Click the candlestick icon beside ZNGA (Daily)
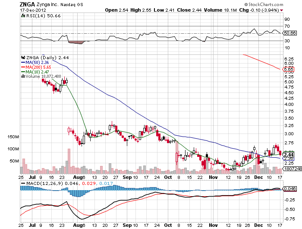302x229 pixels. point(23,57)
